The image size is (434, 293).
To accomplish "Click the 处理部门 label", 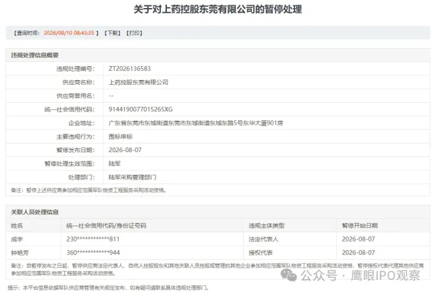I will 81,177.
